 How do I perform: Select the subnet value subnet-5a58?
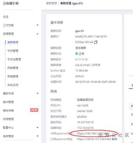[x=85, y=111]
